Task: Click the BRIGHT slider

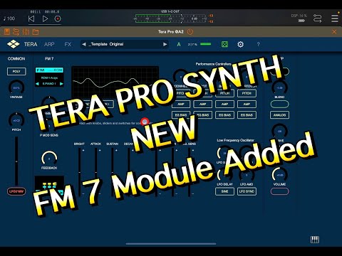Action: point(79,172)
